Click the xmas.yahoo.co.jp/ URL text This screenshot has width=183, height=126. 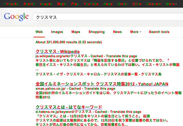click(x=50, y=88)
